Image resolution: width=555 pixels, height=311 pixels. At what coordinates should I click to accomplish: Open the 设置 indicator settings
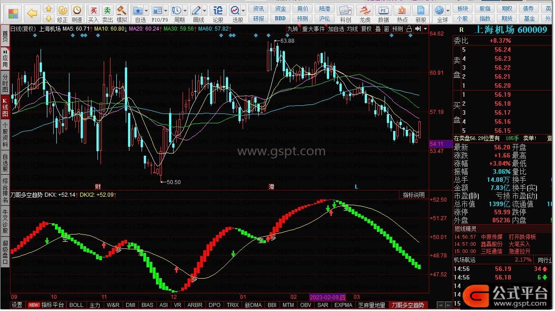pyautogui.click(x=17, y=305)
